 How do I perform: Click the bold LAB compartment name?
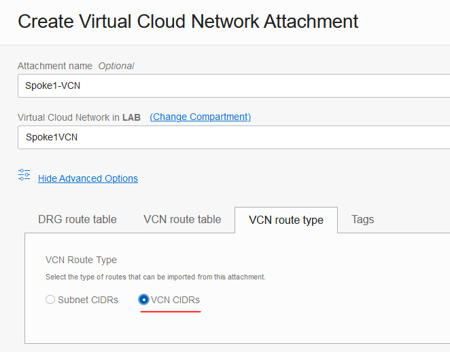click(131, 117)
